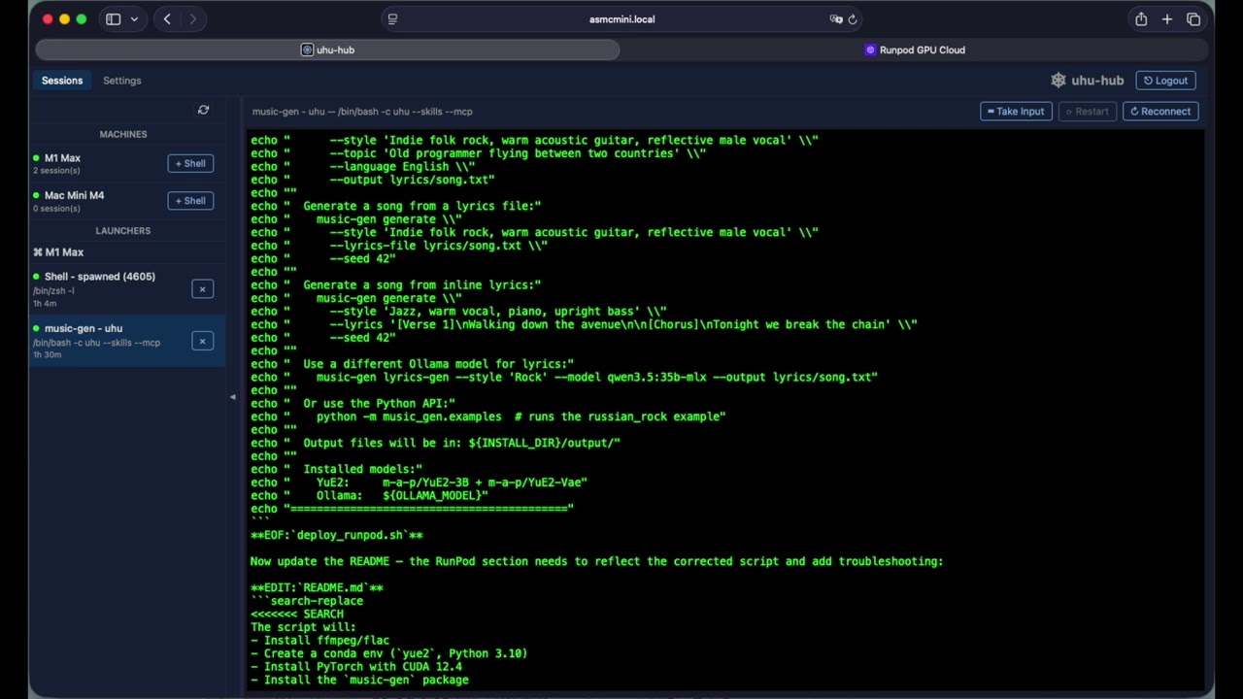Viewport: 1243px width, 699px height.
Task: Open the Settings tab
Action: coord(122,81)
